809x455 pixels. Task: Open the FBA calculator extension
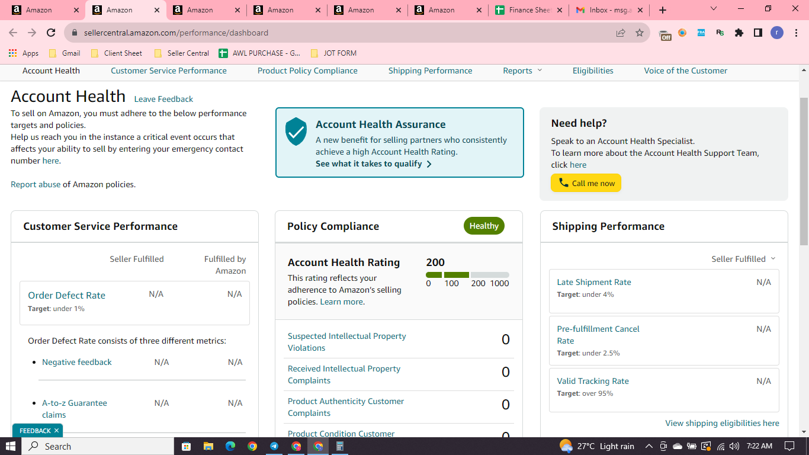(701, 33)
